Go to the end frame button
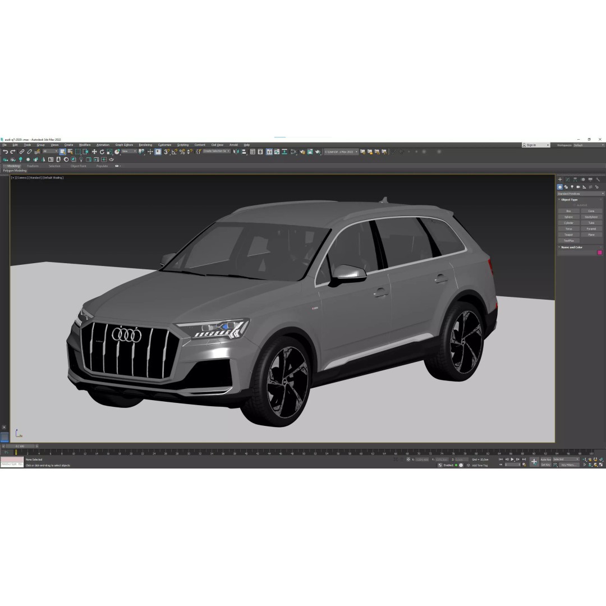 (524, 460)
